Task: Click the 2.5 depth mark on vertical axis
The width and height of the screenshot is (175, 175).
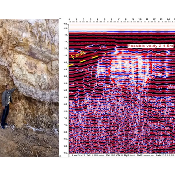Action: click(65, 55)
